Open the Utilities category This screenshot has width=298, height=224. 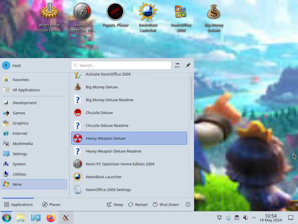34,174
